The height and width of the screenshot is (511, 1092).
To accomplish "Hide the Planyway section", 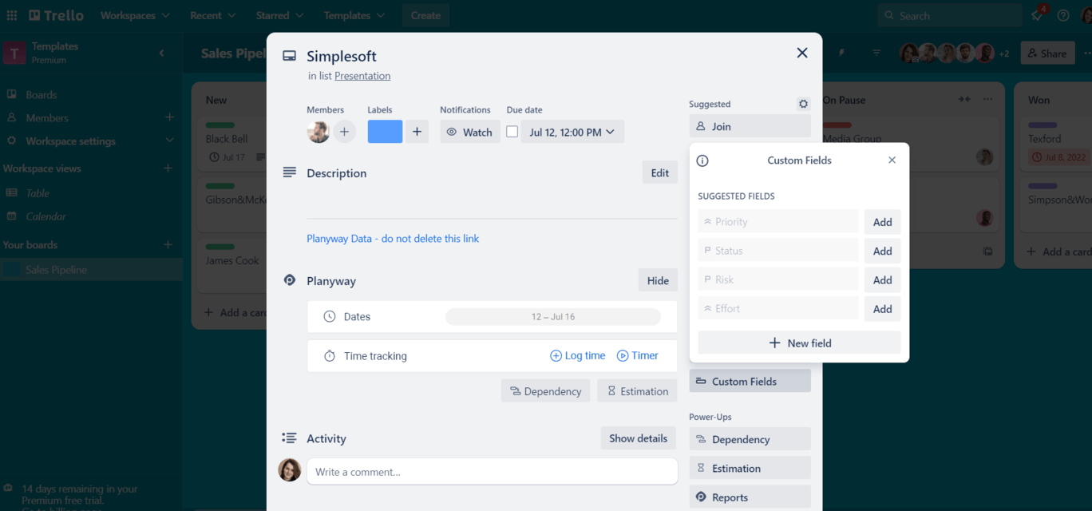I will click(x=658, y=280).
